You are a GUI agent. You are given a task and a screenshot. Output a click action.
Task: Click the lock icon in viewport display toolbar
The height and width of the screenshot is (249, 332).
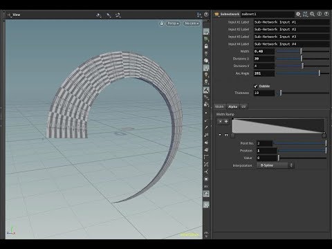[206, 46]
